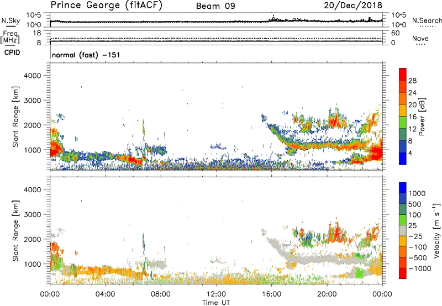Click the '25' Velocity colorbar label
The width and height of the screenshot is (442, 306).
412,226
